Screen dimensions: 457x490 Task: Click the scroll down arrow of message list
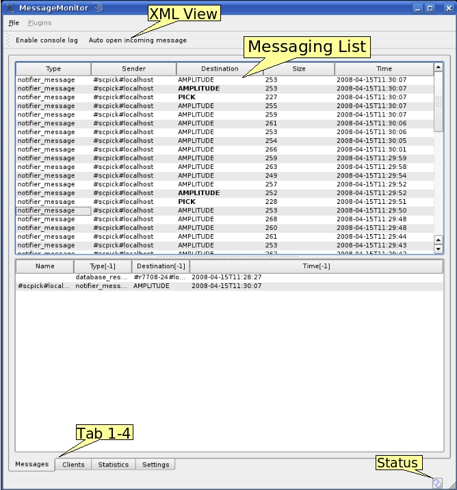439,249
